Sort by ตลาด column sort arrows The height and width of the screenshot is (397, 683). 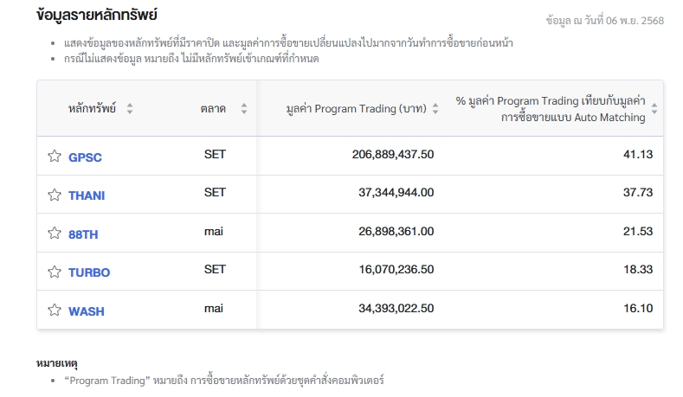click(x=244, y=109)
